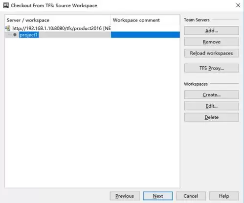Open the TFS Proxy settings
The height and width of the screenshot is (203, 244).
click(212, 68)
